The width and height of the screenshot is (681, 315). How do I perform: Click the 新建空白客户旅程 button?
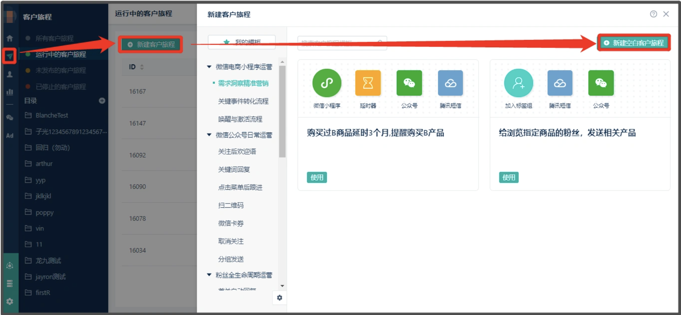click(x=634, y=43)
